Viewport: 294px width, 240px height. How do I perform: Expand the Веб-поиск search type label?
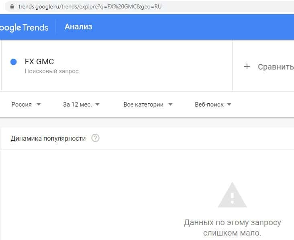[x=209, y=105]
